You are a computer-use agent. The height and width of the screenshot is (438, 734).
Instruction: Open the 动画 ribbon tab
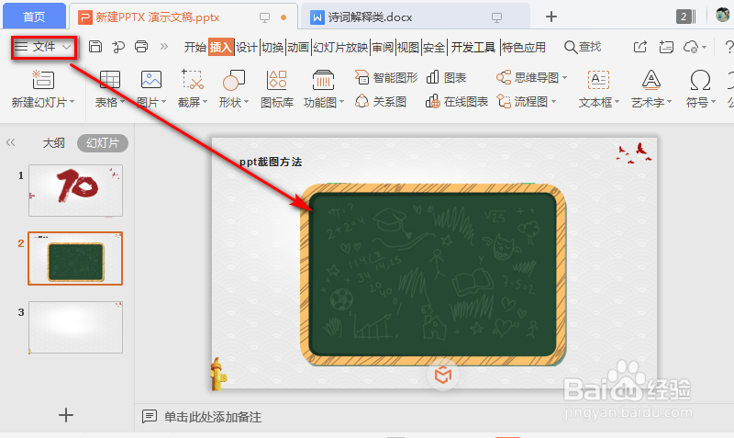[297, 48]
